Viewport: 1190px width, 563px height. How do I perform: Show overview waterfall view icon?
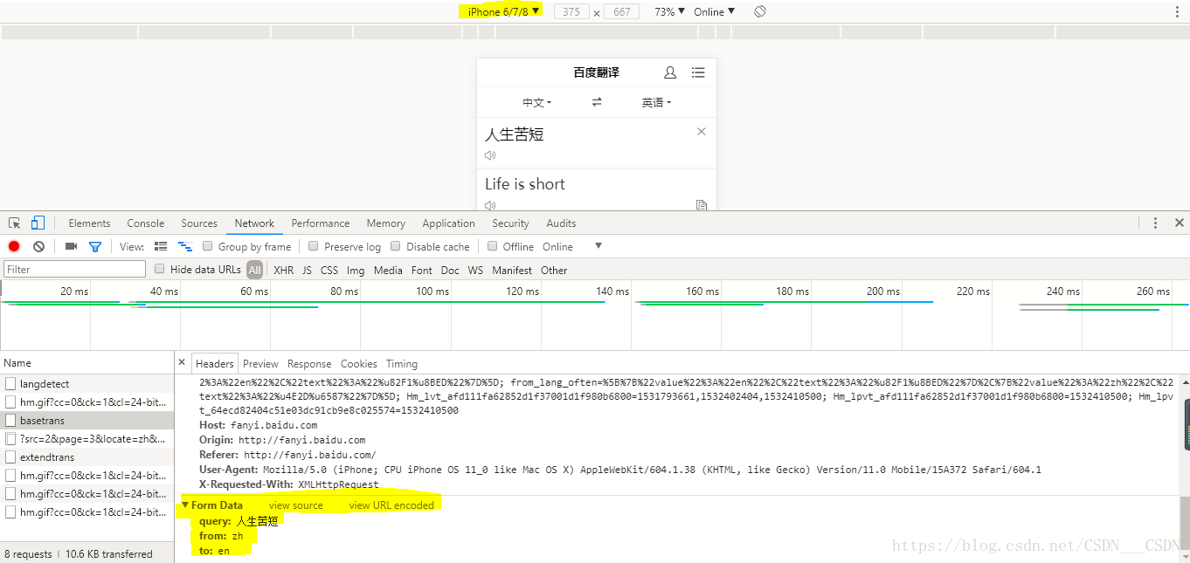(x=185, y=247)
